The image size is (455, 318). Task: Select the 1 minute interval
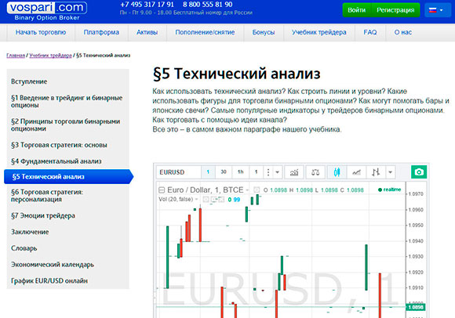(x=208, y=172)
